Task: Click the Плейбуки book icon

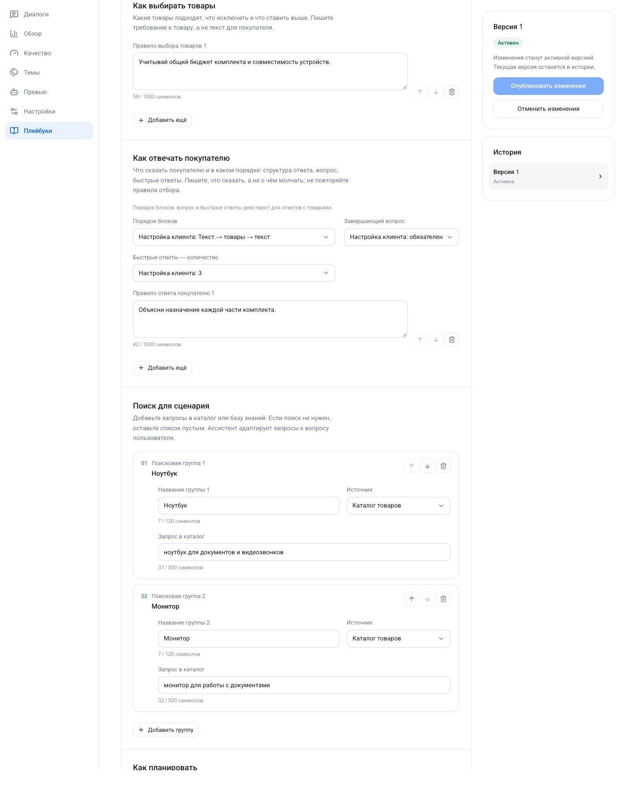Action: click(x=14, y=131)
